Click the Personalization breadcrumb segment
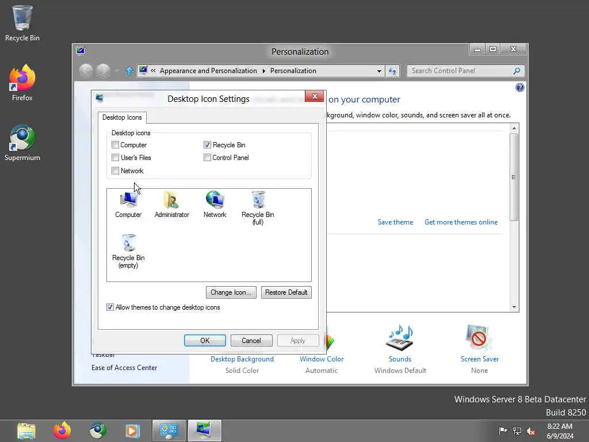 293,71
